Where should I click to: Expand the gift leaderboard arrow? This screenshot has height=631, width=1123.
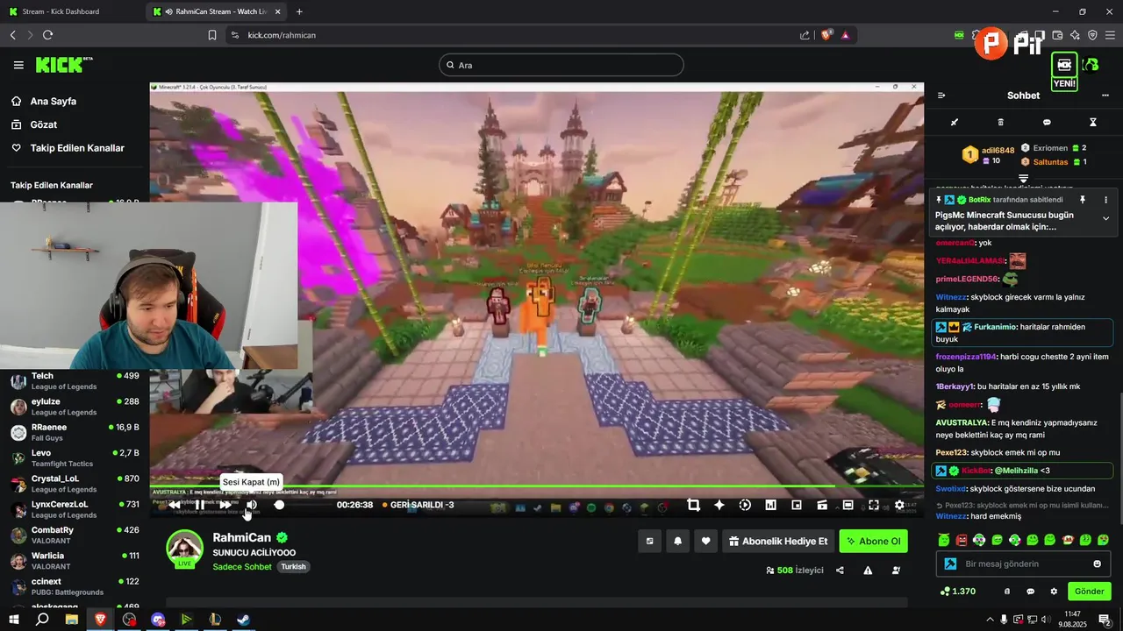tap(1023, 178)
